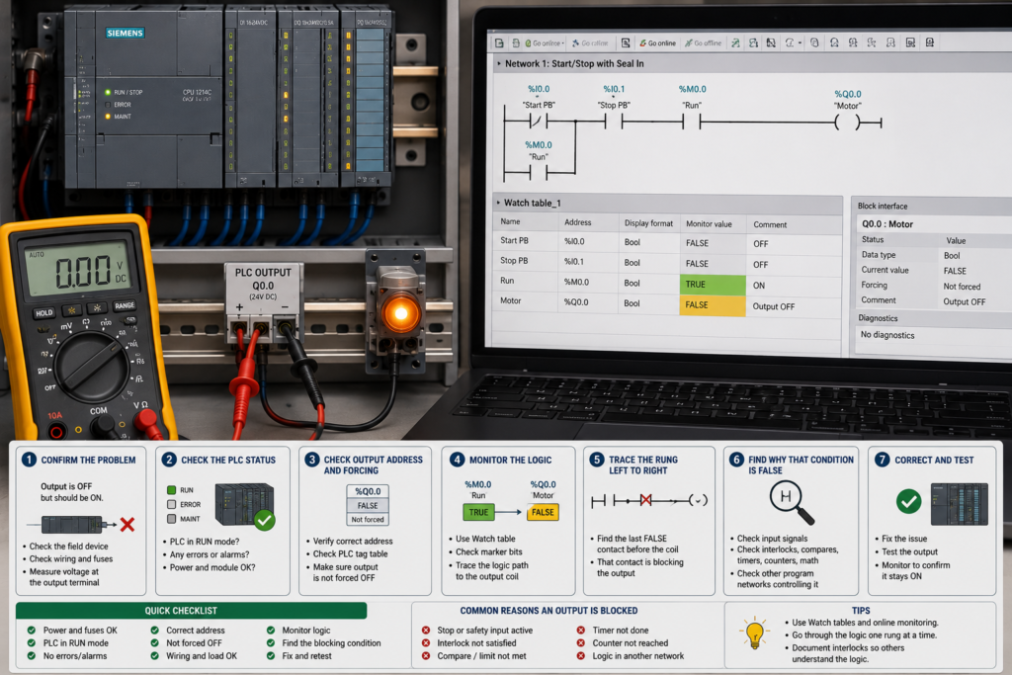
Task: Click the yellow FALSE Motor monitor cell
Action: [712, 304]
